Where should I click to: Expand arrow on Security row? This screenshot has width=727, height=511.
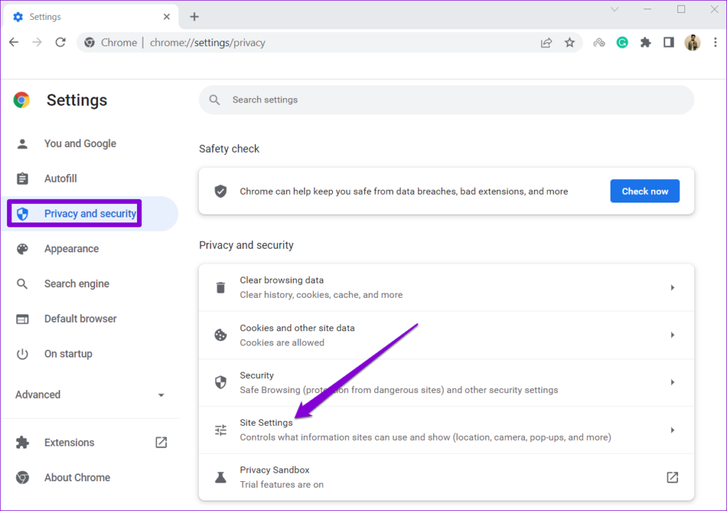[672, 382]
